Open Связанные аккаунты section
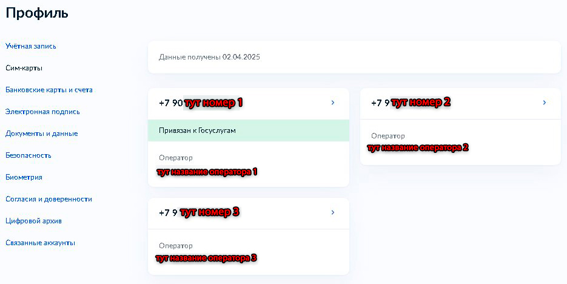Viewport: 567px width, 284px height. click(40, 243)
